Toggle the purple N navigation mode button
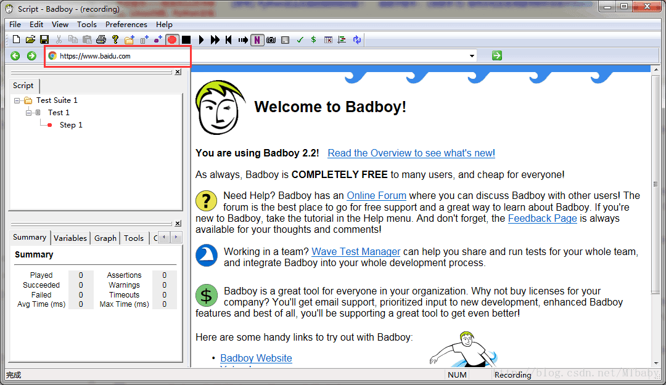 pos(257,39)
